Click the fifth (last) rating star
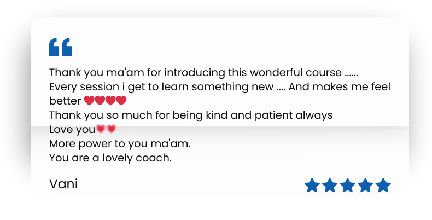 click(383, 186)
